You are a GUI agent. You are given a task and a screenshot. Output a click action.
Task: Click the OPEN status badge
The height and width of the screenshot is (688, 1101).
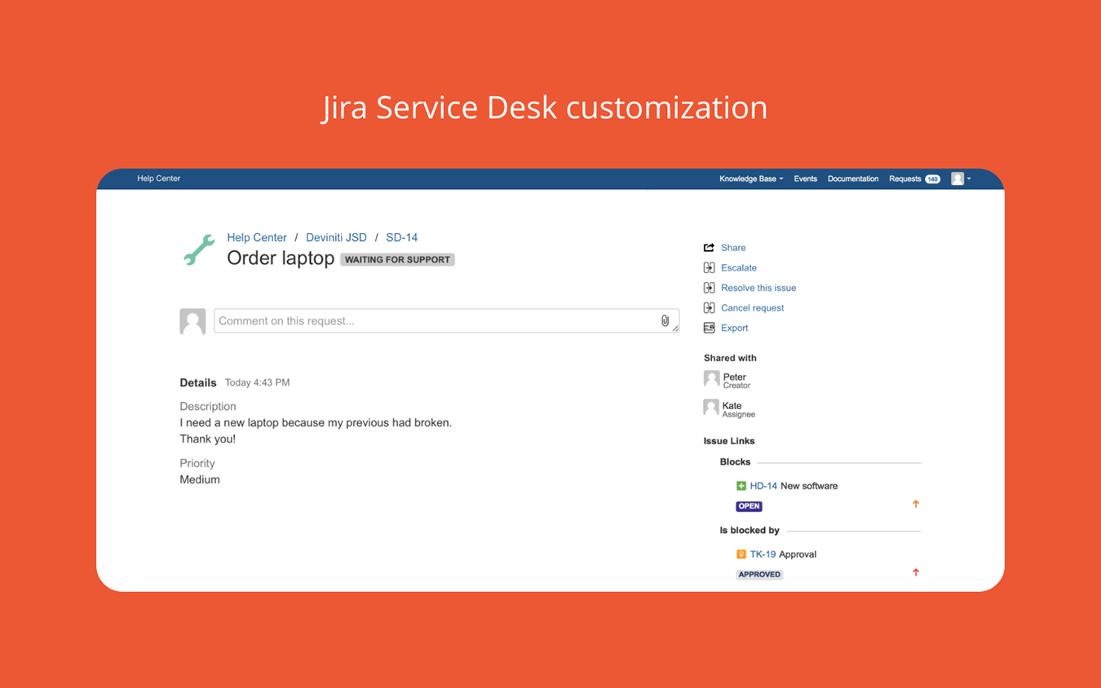coord(749,506)
